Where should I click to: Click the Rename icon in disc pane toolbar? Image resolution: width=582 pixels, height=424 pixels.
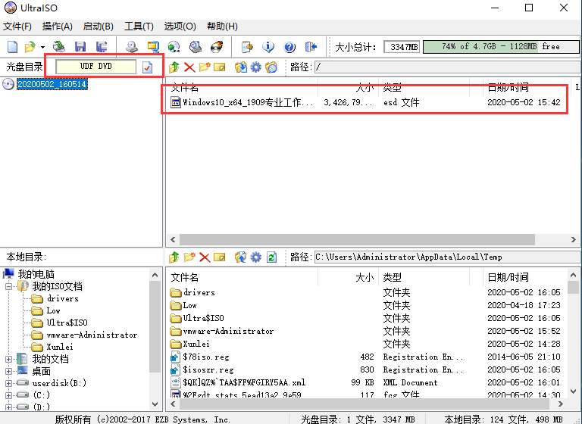click(220, 67)
